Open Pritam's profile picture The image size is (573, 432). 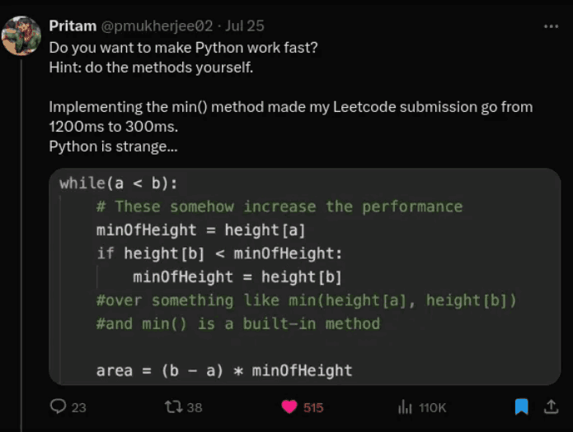(x=21, y=37)
